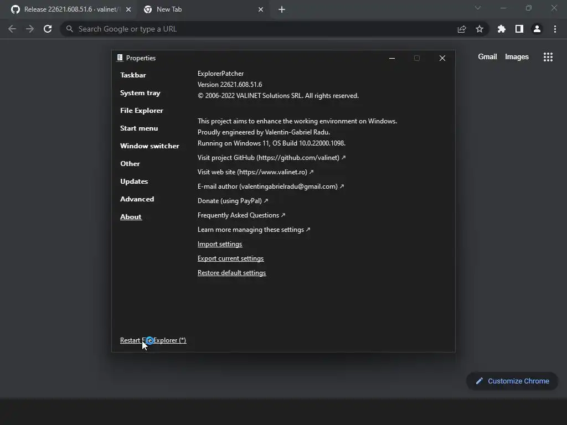Click the Import settings link
This screenshot has width=567, height=425.
tap(220, 244)
